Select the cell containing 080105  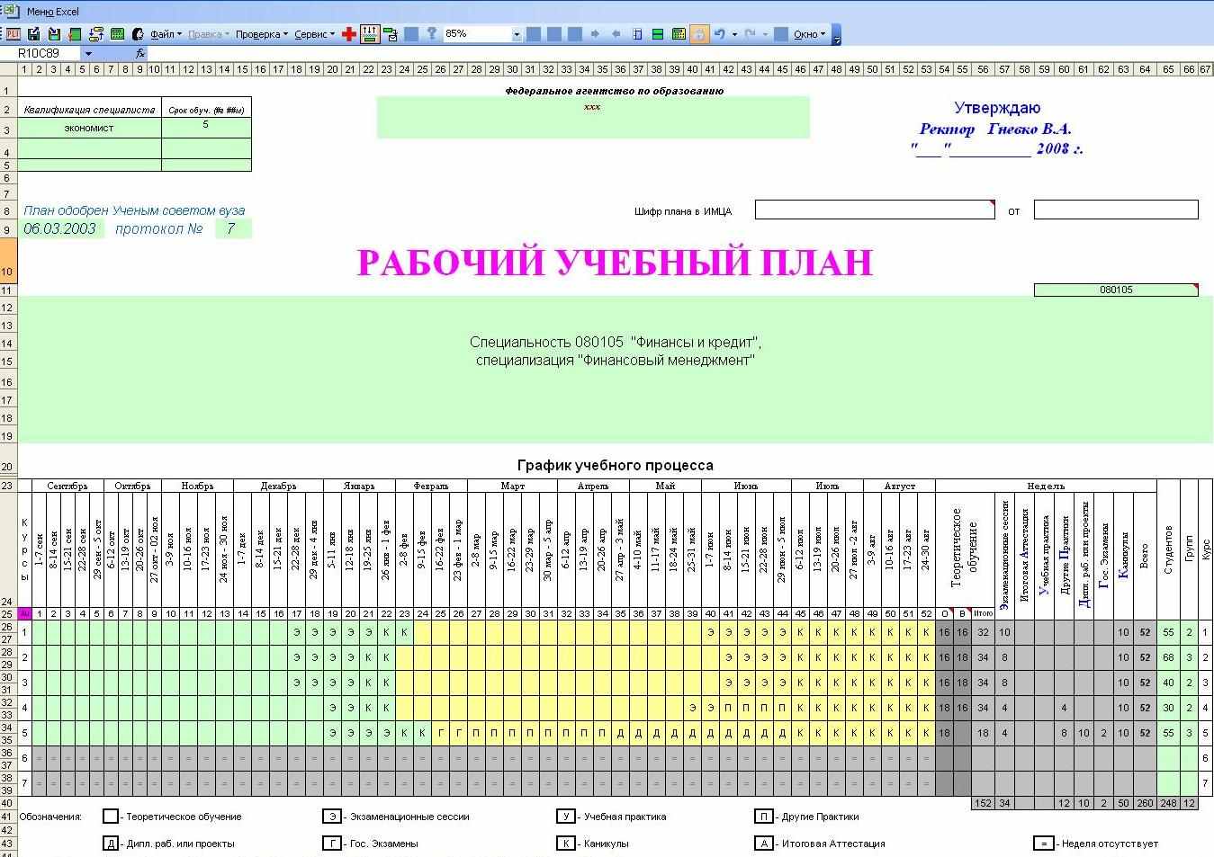click(x=1116, y=290)
